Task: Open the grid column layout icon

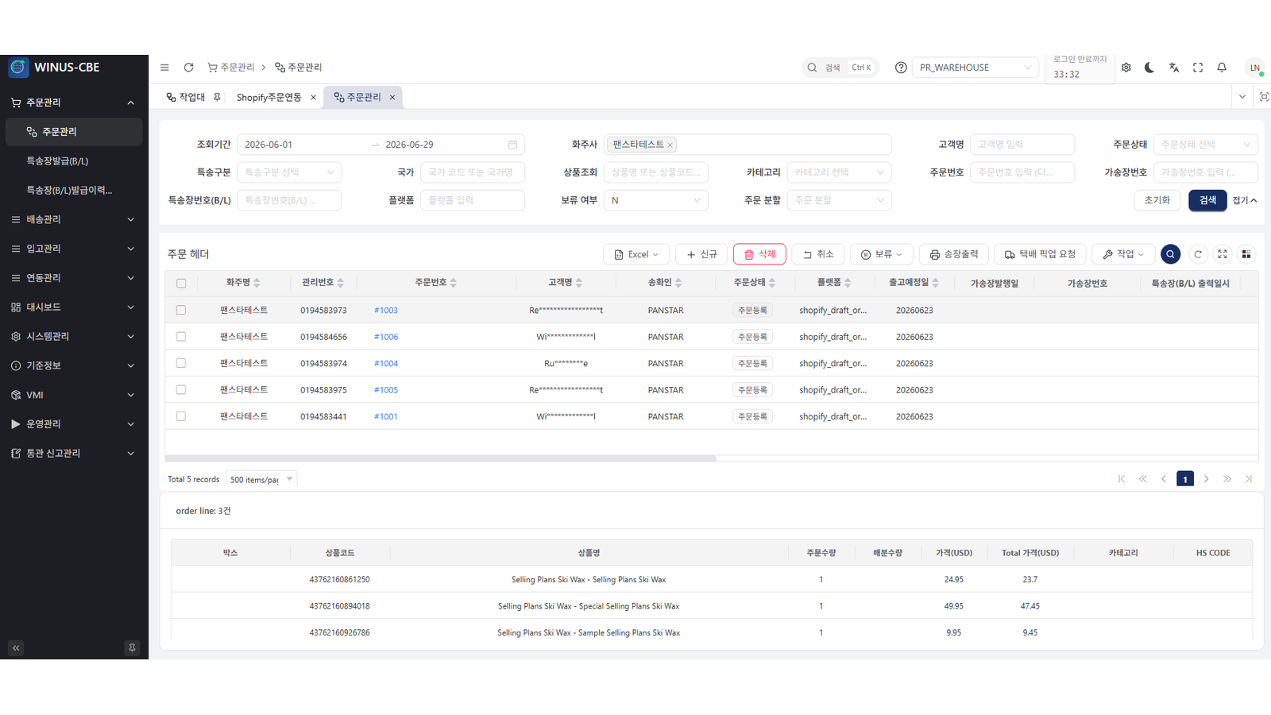Action: 1246,254
